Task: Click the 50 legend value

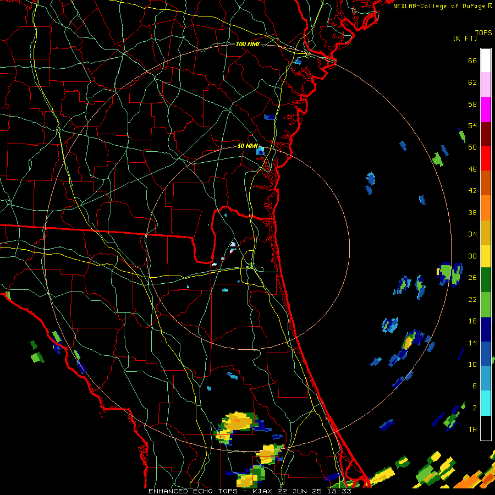Action: point(472,147)
